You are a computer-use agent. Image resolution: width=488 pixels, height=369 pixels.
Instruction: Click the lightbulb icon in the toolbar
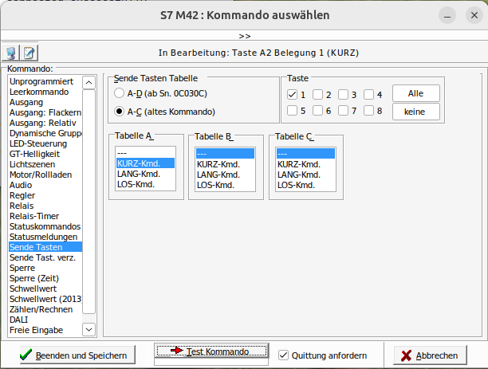coord(11,53)
